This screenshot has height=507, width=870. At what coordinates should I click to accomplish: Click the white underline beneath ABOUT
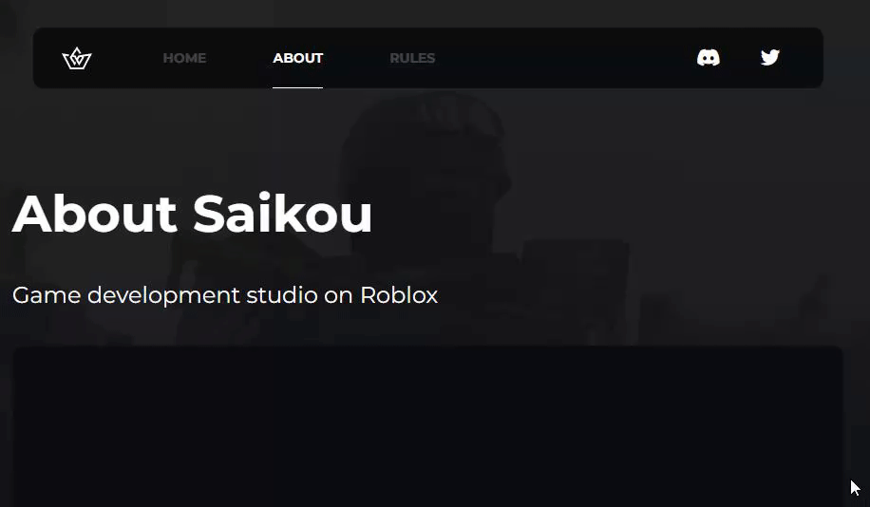[297, 87]
